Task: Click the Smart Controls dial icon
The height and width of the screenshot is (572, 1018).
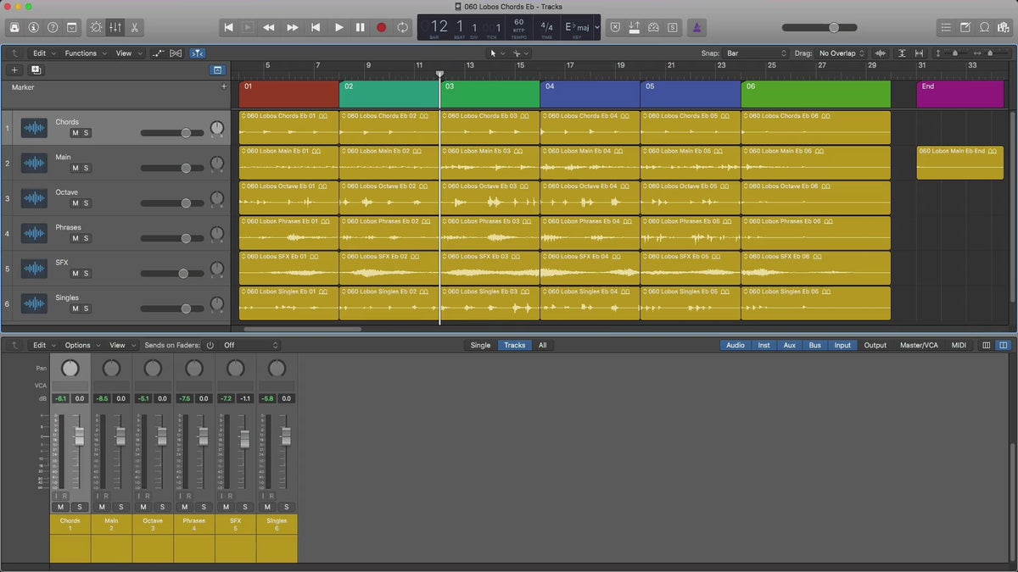Action: tap(96, 27)
